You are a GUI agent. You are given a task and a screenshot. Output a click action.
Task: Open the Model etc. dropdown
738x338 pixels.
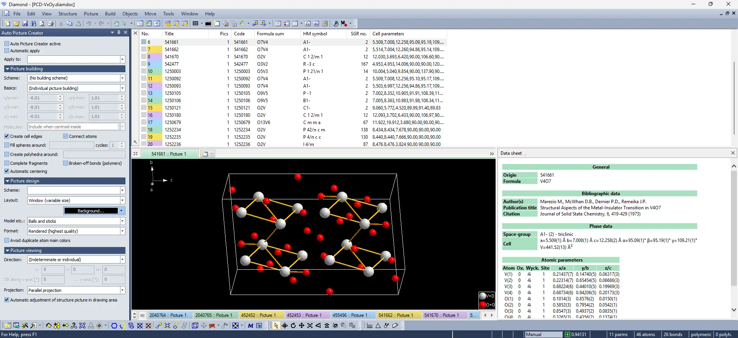pos(122,221)
